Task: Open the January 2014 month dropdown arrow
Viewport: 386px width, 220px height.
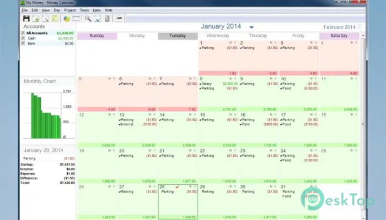Action: point(251,28)
